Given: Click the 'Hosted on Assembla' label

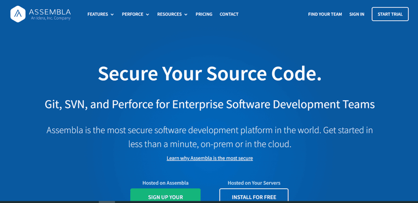Looking at the screenshot, I should [x=166, y=183].
